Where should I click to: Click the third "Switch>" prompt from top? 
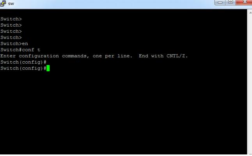(x=11, y=31)
